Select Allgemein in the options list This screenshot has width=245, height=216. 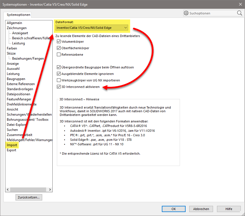pyautogui.click(x=14, y=23)
